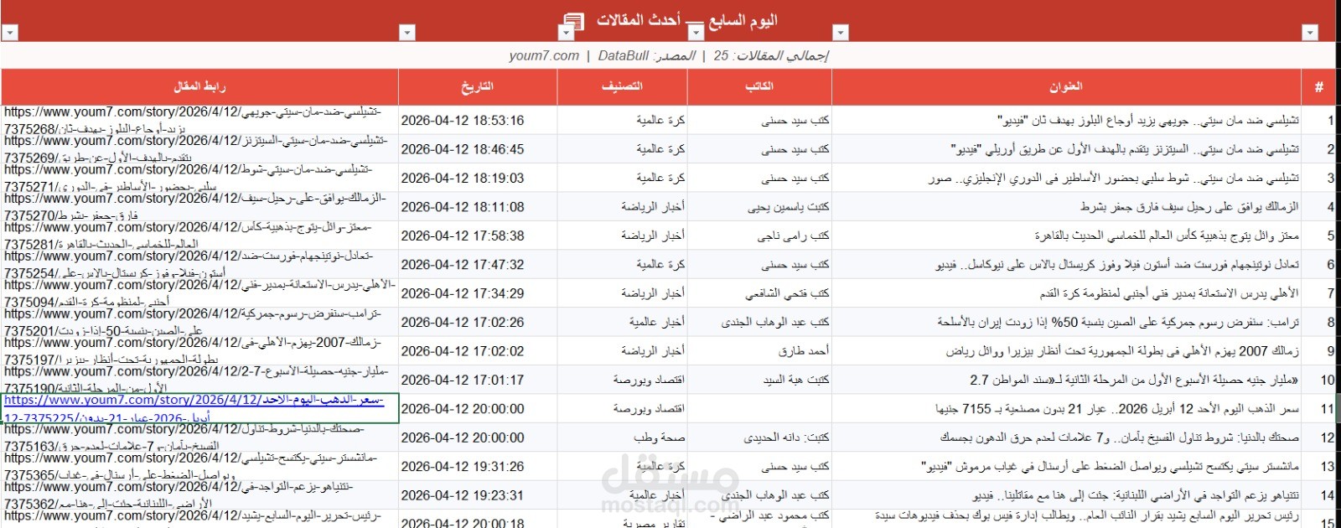Select date cell 2026-04-12 17:58:38
The image size is (1341, 528).
tap(478, 236)
